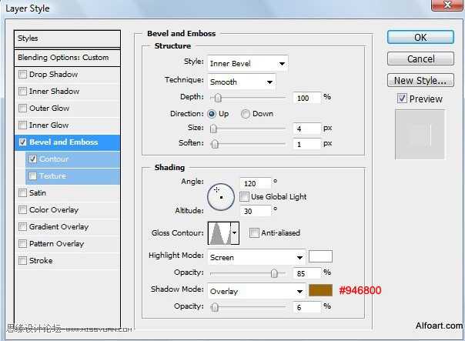
Task: Uncheck the Preview checkbox
Action: click(x=402, y=99)
